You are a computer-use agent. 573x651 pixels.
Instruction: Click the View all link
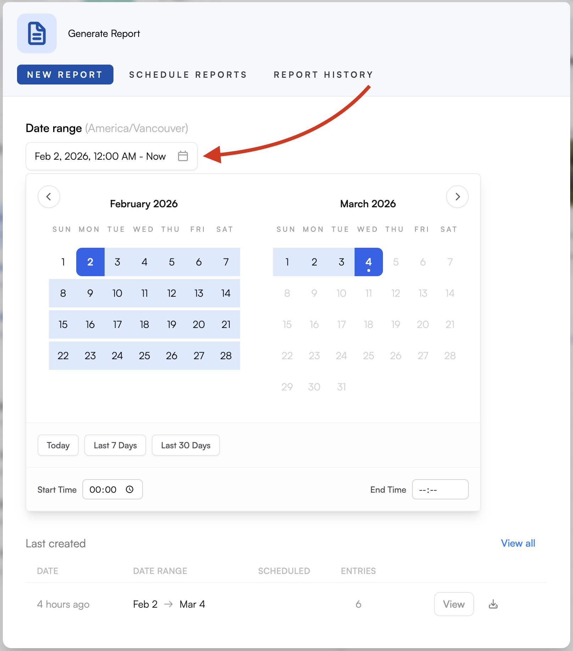point(518,543)
